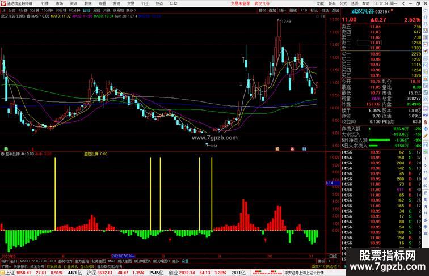Click the 模板 button
The width and height of the screenshot is (429, 276).
click(321, 261)
